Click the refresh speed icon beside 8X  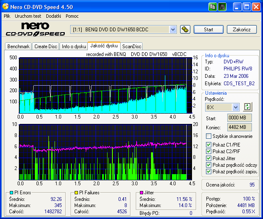pyautogui.click(x=247, y=107)
